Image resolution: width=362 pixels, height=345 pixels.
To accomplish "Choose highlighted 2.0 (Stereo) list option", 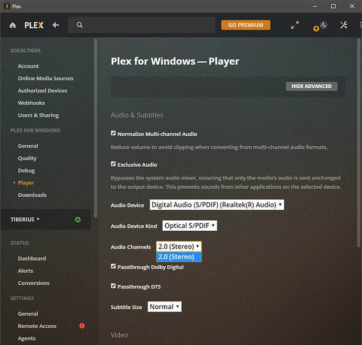I will pyautogui.click(x=179, y=257).
